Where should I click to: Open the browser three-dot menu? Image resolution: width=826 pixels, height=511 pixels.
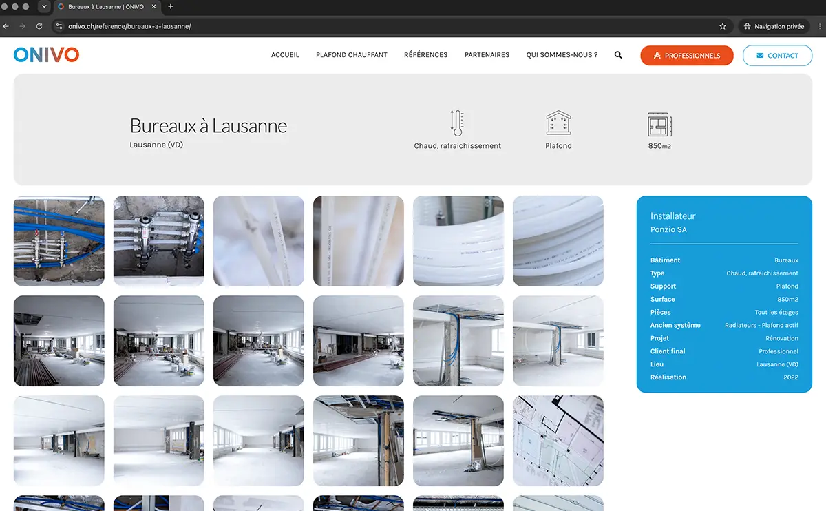pyautogui.click(x=820, y=26)
